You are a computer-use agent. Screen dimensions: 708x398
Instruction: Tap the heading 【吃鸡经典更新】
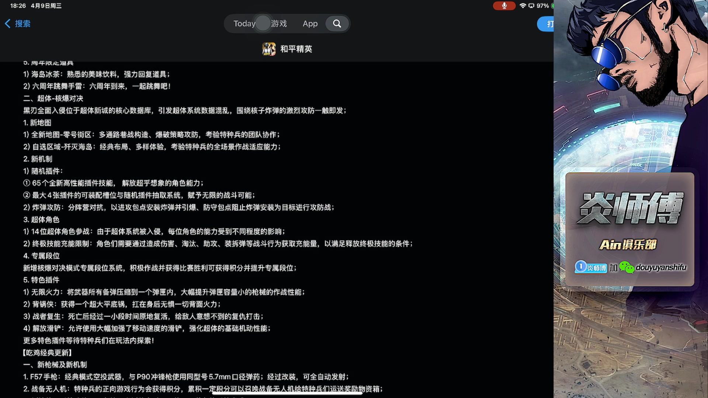(47, 353)
